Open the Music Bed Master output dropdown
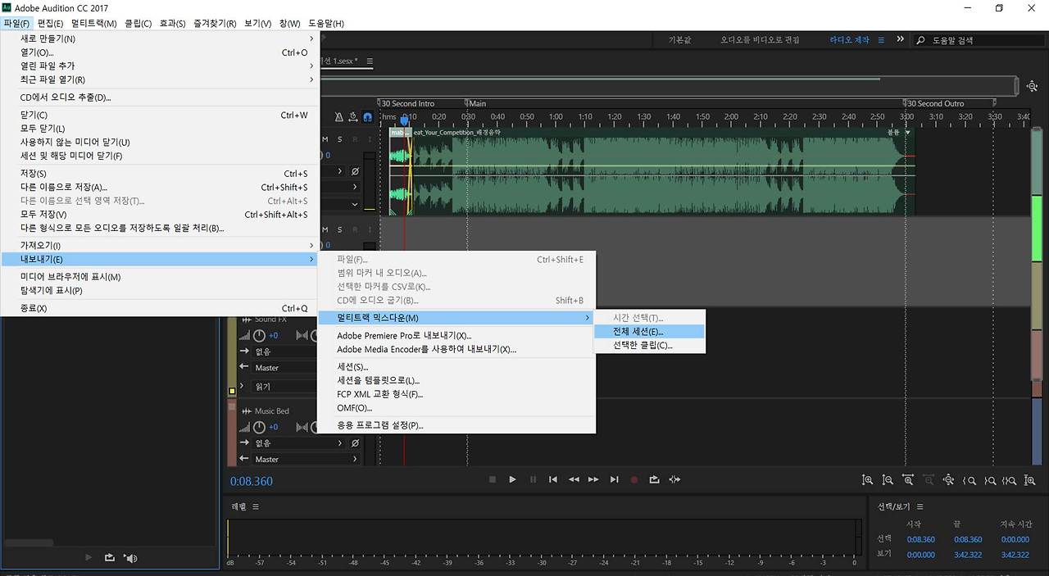Image resolution: width=1049 pixels, height=576 pixels. 307,460
